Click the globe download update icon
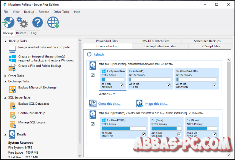 pyautogui.click(x=53, y=22)
